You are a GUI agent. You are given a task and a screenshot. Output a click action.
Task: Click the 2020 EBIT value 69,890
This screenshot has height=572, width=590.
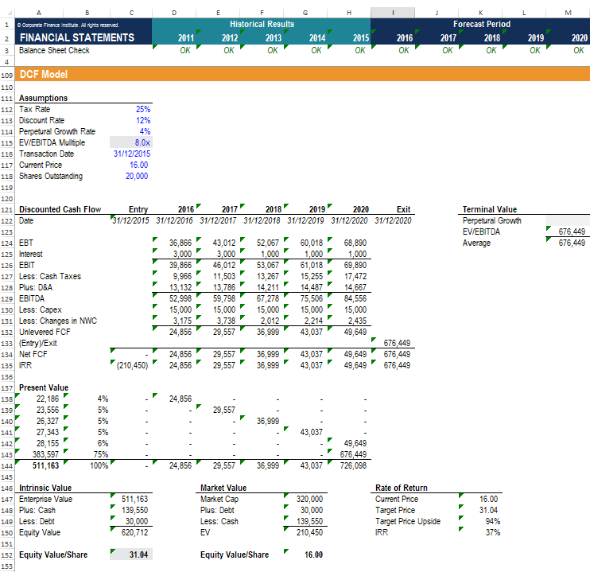(355, 265)
